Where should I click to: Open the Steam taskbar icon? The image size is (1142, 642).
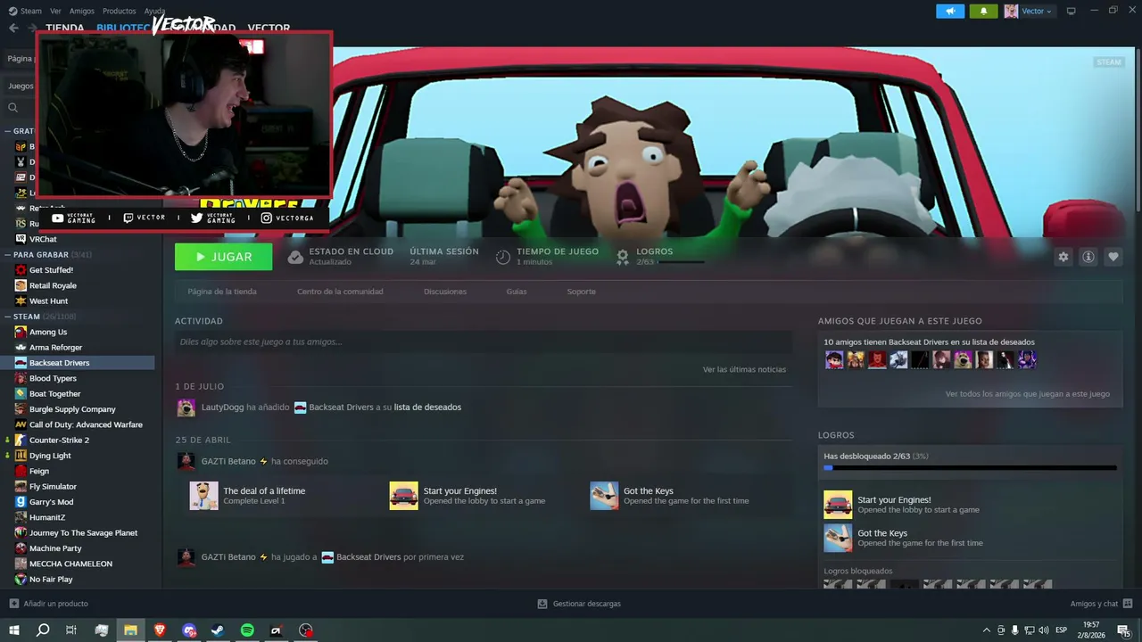(218, 630)
